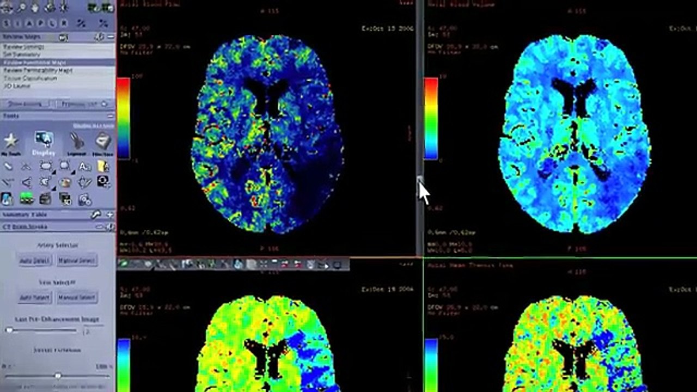The width and height of the screenshot is (697, 392).
Task: Click the green display tool in bottom row
Action: (26, 199)
